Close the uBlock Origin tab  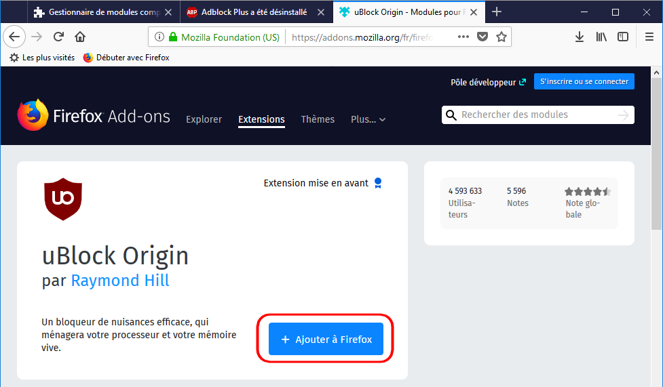click(474, 12)
